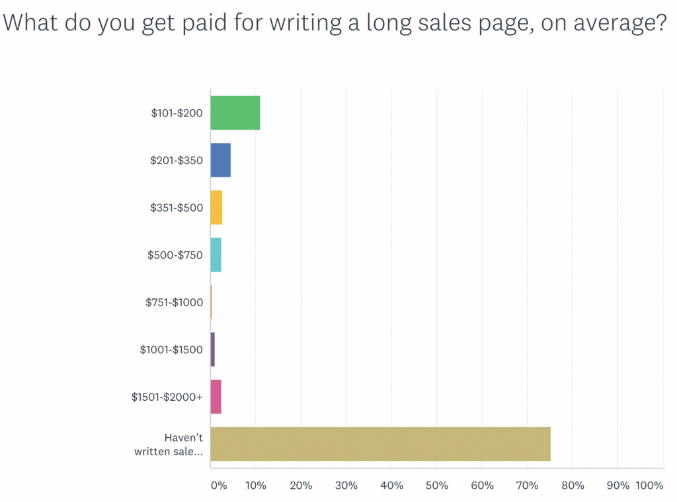
Task: Click the $1001-$1500 category label
Action: [x=171, y=350]
